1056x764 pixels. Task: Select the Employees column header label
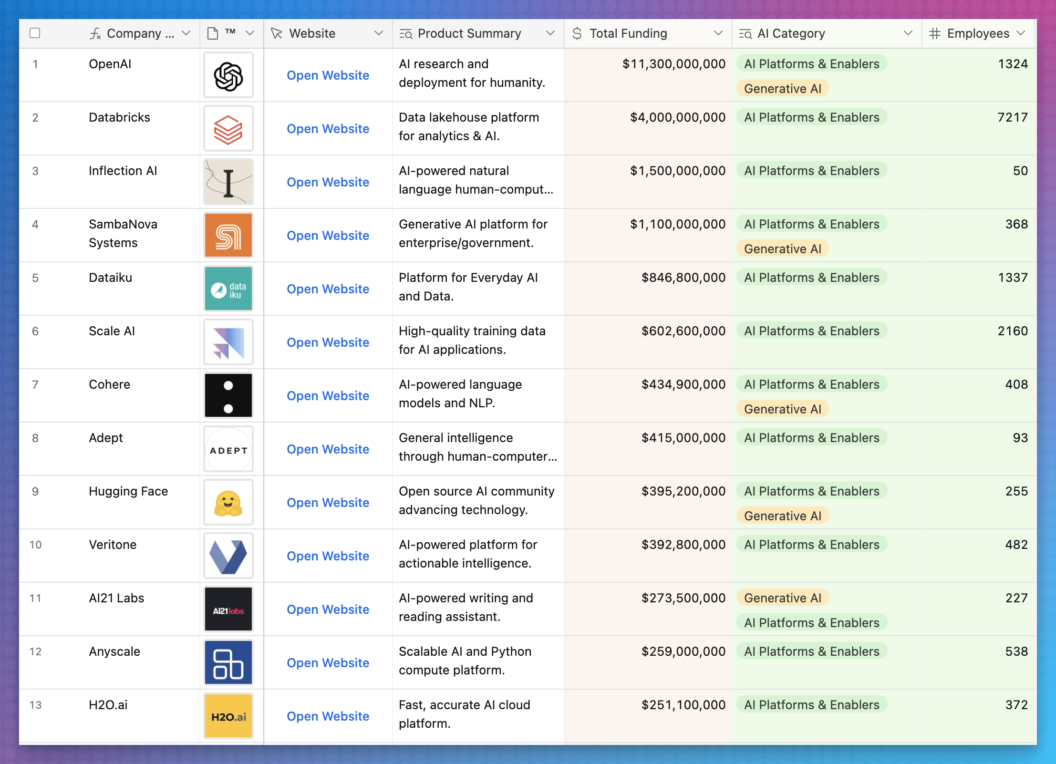978,33
